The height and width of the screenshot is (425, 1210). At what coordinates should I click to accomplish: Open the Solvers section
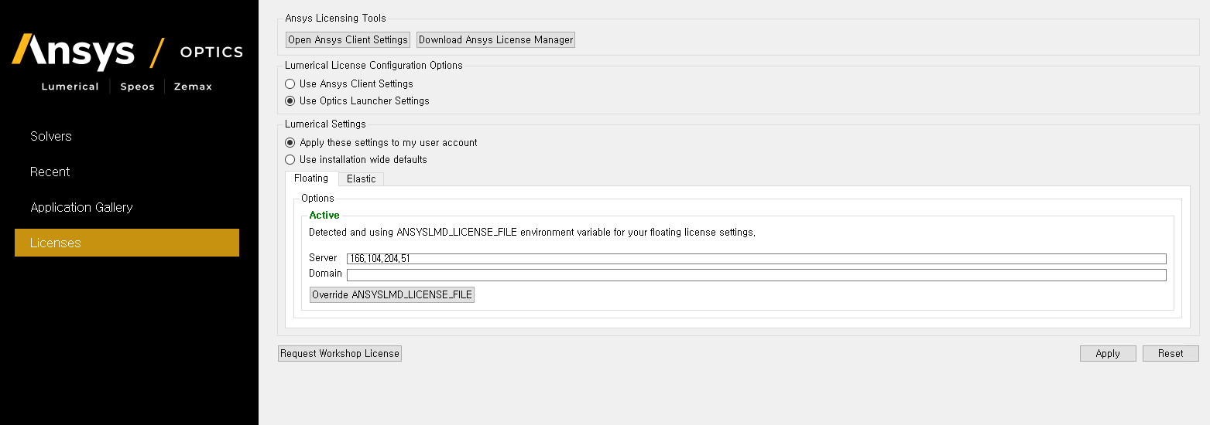pyautogui.click(x=51, y=136)
